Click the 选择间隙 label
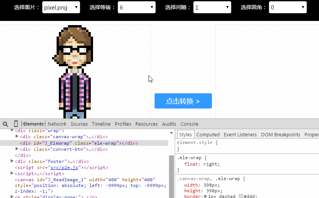This screenshot has width=319, height=198. [x=178, y=8]
